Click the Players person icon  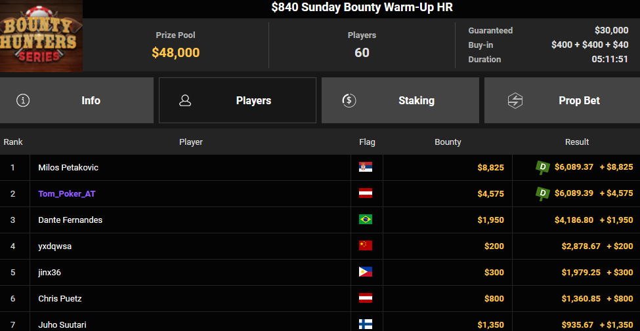click(185, 100)
